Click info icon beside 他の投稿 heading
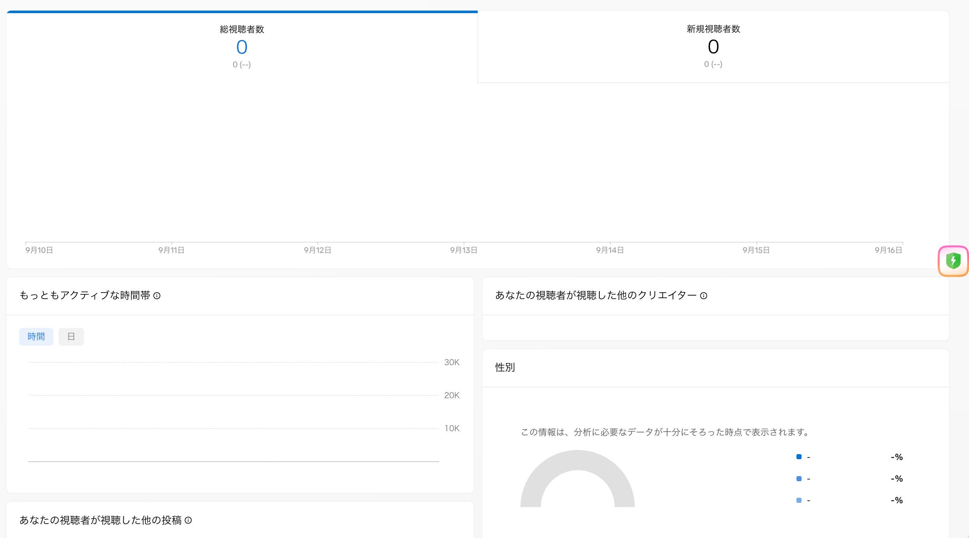969x538 pixels. click(188, 520)
